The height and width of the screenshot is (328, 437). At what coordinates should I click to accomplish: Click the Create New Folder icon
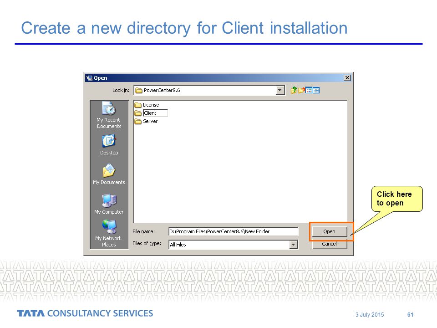click(x=301, y=90)
